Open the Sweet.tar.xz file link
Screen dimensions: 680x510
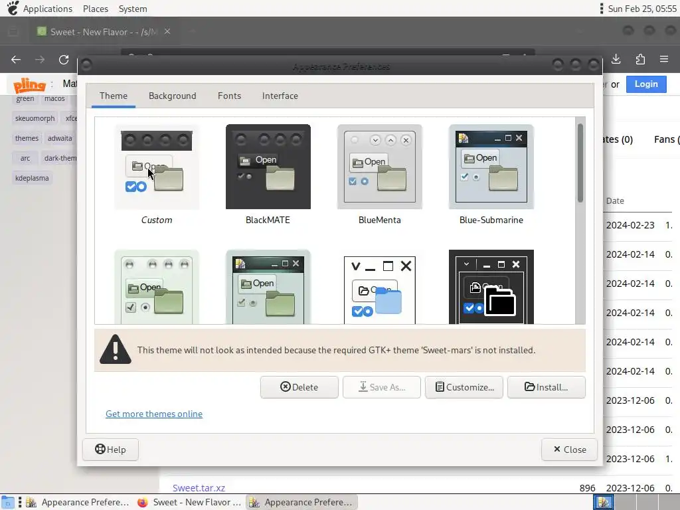pos(199,488)
